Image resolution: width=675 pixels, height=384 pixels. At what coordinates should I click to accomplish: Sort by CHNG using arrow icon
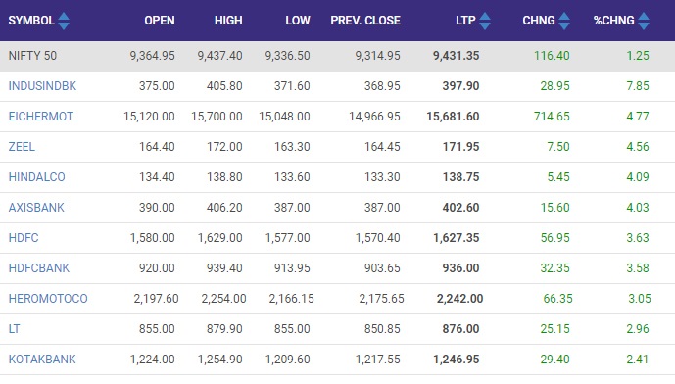coord(564,21)
